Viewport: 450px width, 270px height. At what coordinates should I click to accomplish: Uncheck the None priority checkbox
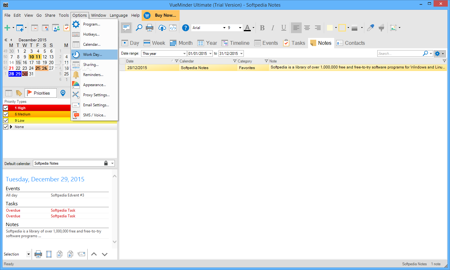6,127
